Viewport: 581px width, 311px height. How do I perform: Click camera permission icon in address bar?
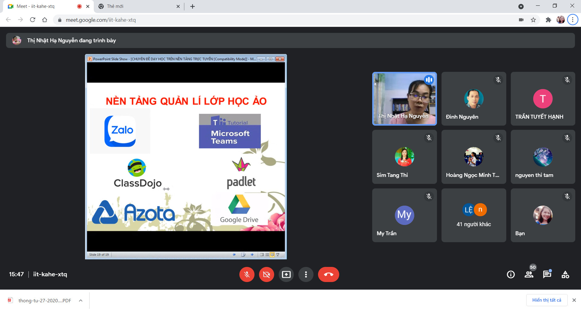[521, 20]
